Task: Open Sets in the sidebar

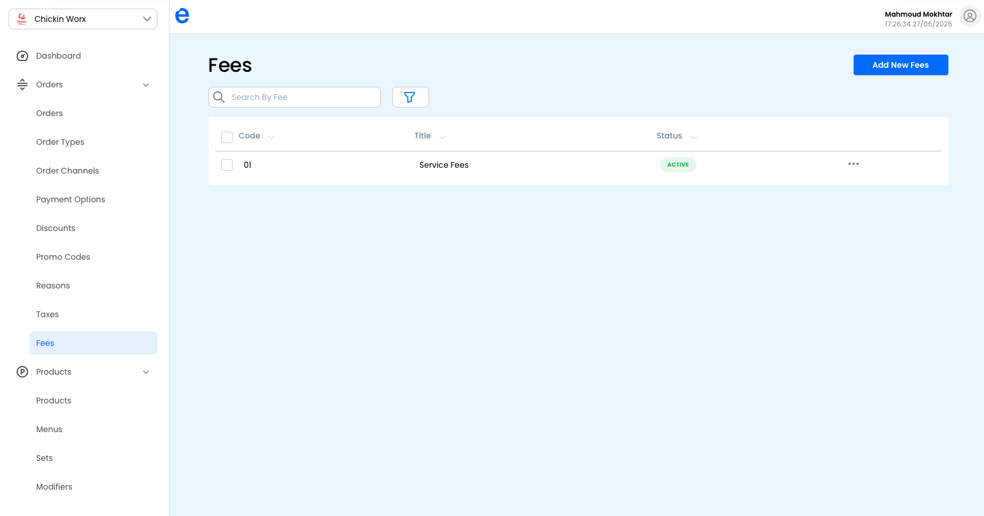Action: tap(44, 458)
